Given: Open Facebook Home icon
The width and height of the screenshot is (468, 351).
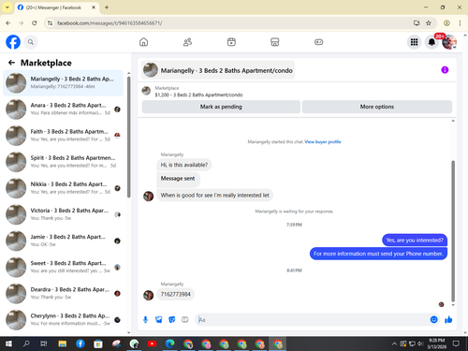Looking at the screenshot, I should (x=143, y=42).
